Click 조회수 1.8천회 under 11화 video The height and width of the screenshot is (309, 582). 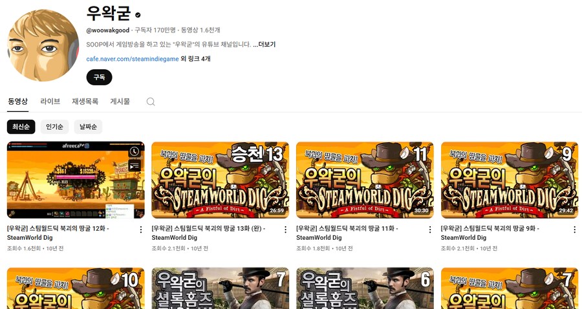(313, 248)
